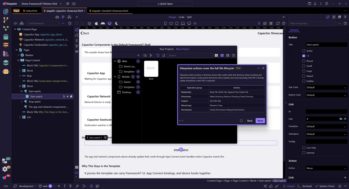
Task: Collapse the Web category in projects tree
Action: (115, 61)
